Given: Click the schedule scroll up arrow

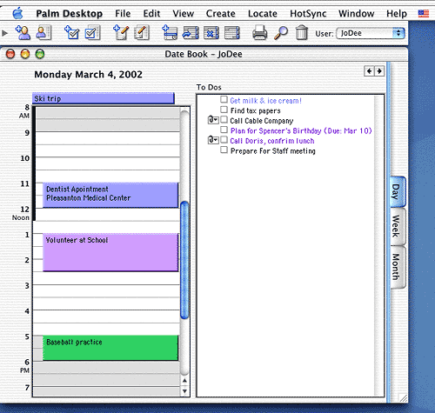Looking at the screenshot, I should pyautogui.click(x=184, y=380).
